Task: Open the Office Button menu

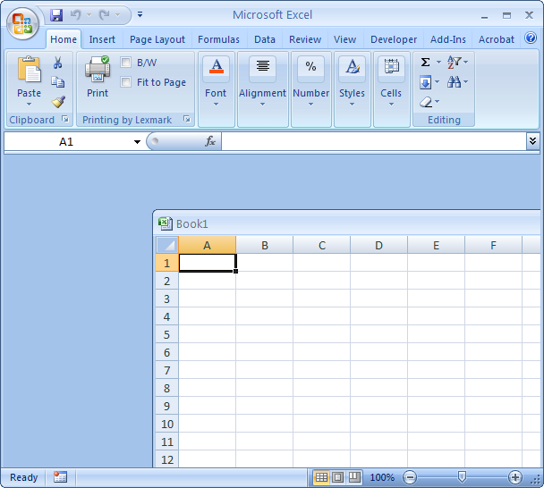Action: (x=22, y=24)
